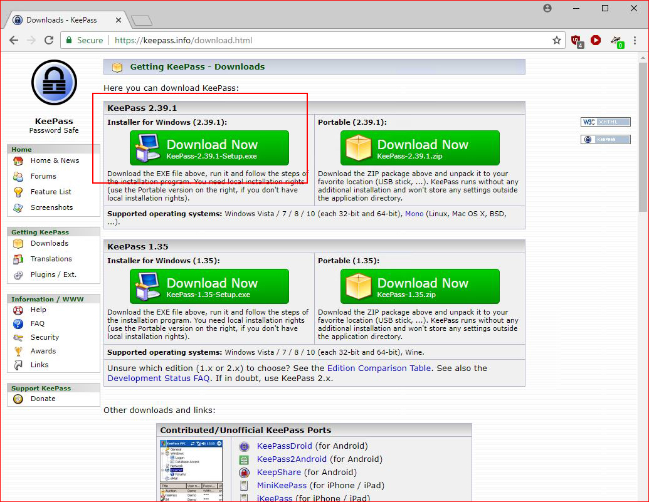Open a new browser tab

click(142, 20)
